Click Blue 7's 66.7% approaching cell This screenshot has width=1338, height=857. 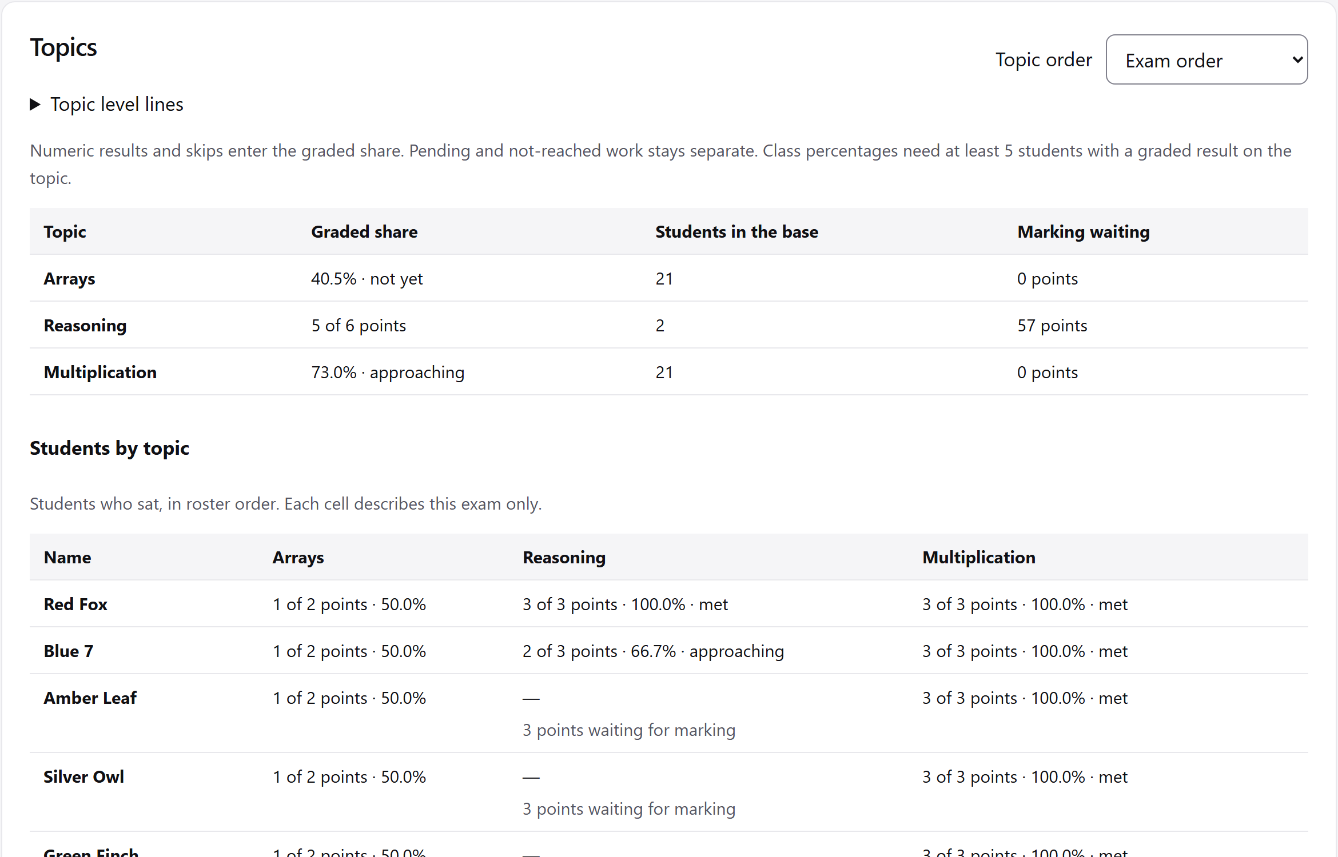(x=653, y=651)
